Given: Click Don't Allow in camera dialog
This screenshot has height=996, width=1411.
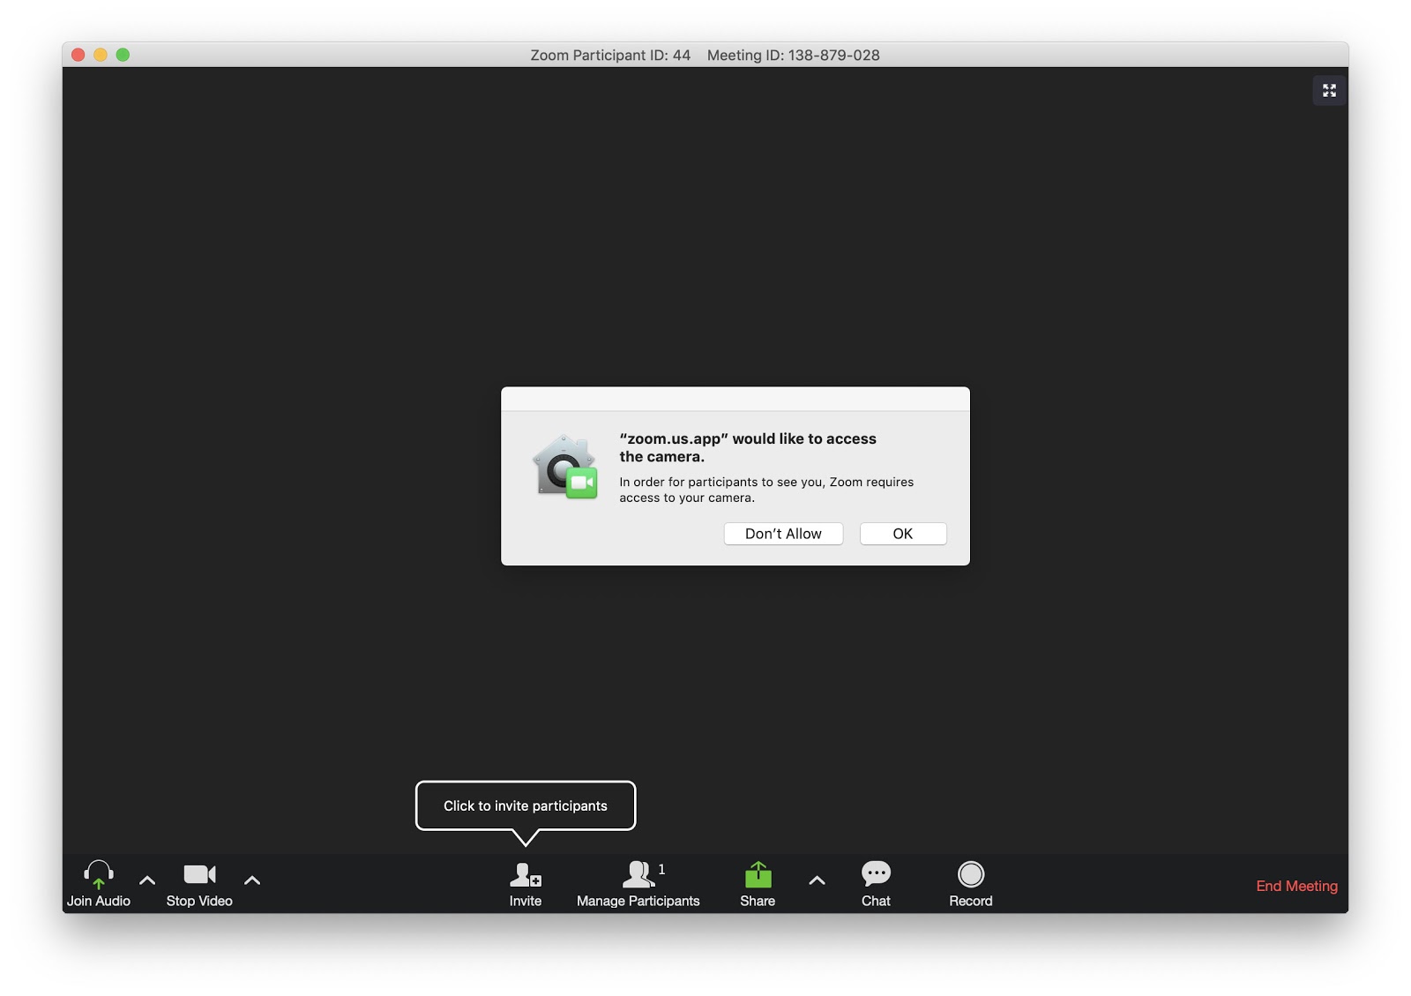Looking at the screenshot, I should pyautogui.click(x=783, y=534).
